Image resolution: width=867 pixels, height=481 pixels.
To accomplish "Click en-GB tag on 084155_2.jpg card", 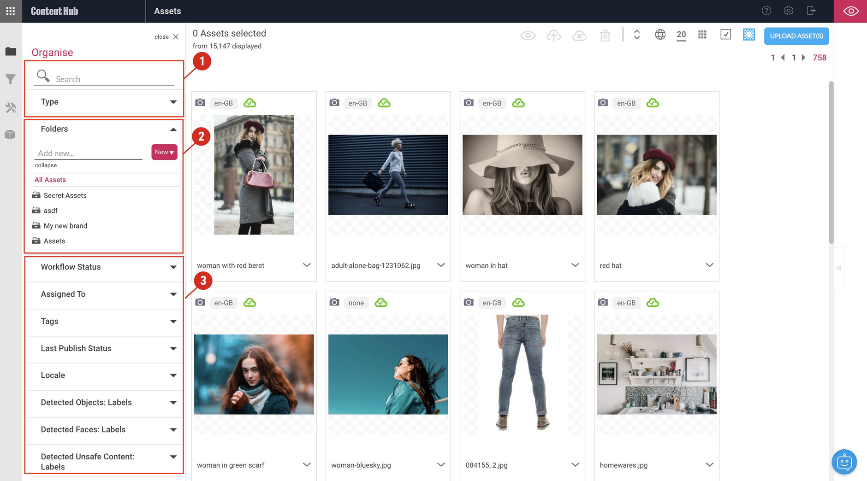I will click(x=492, y=303).
